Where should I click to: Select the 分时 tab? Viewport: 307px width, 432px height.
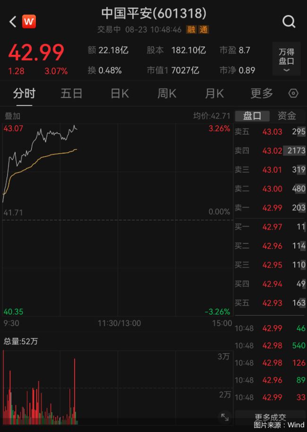[x=24, y=94]
